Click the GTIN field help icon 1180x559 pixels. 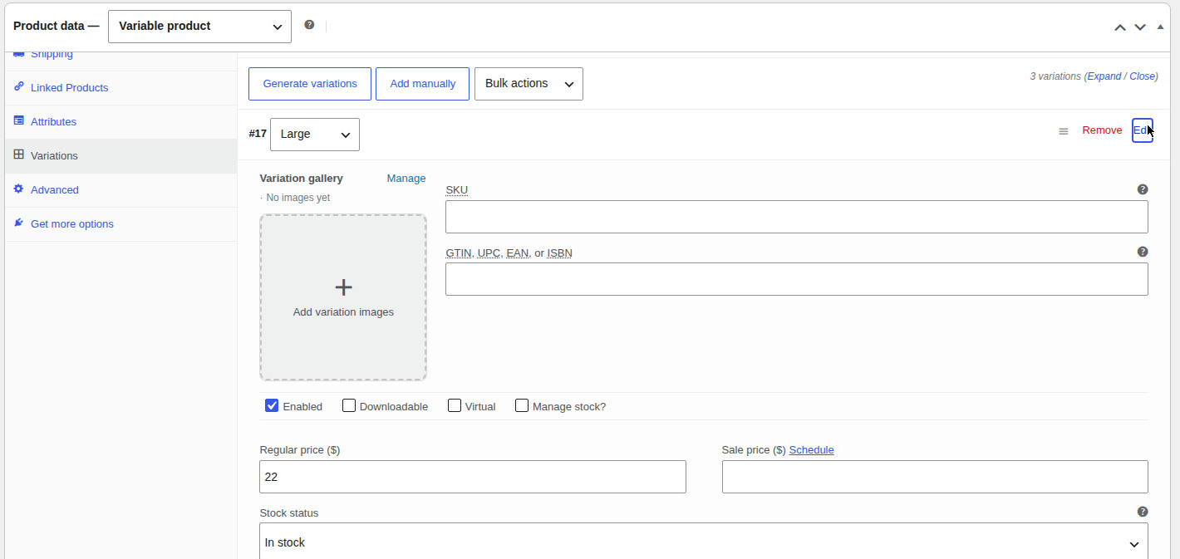(1143, 252)
